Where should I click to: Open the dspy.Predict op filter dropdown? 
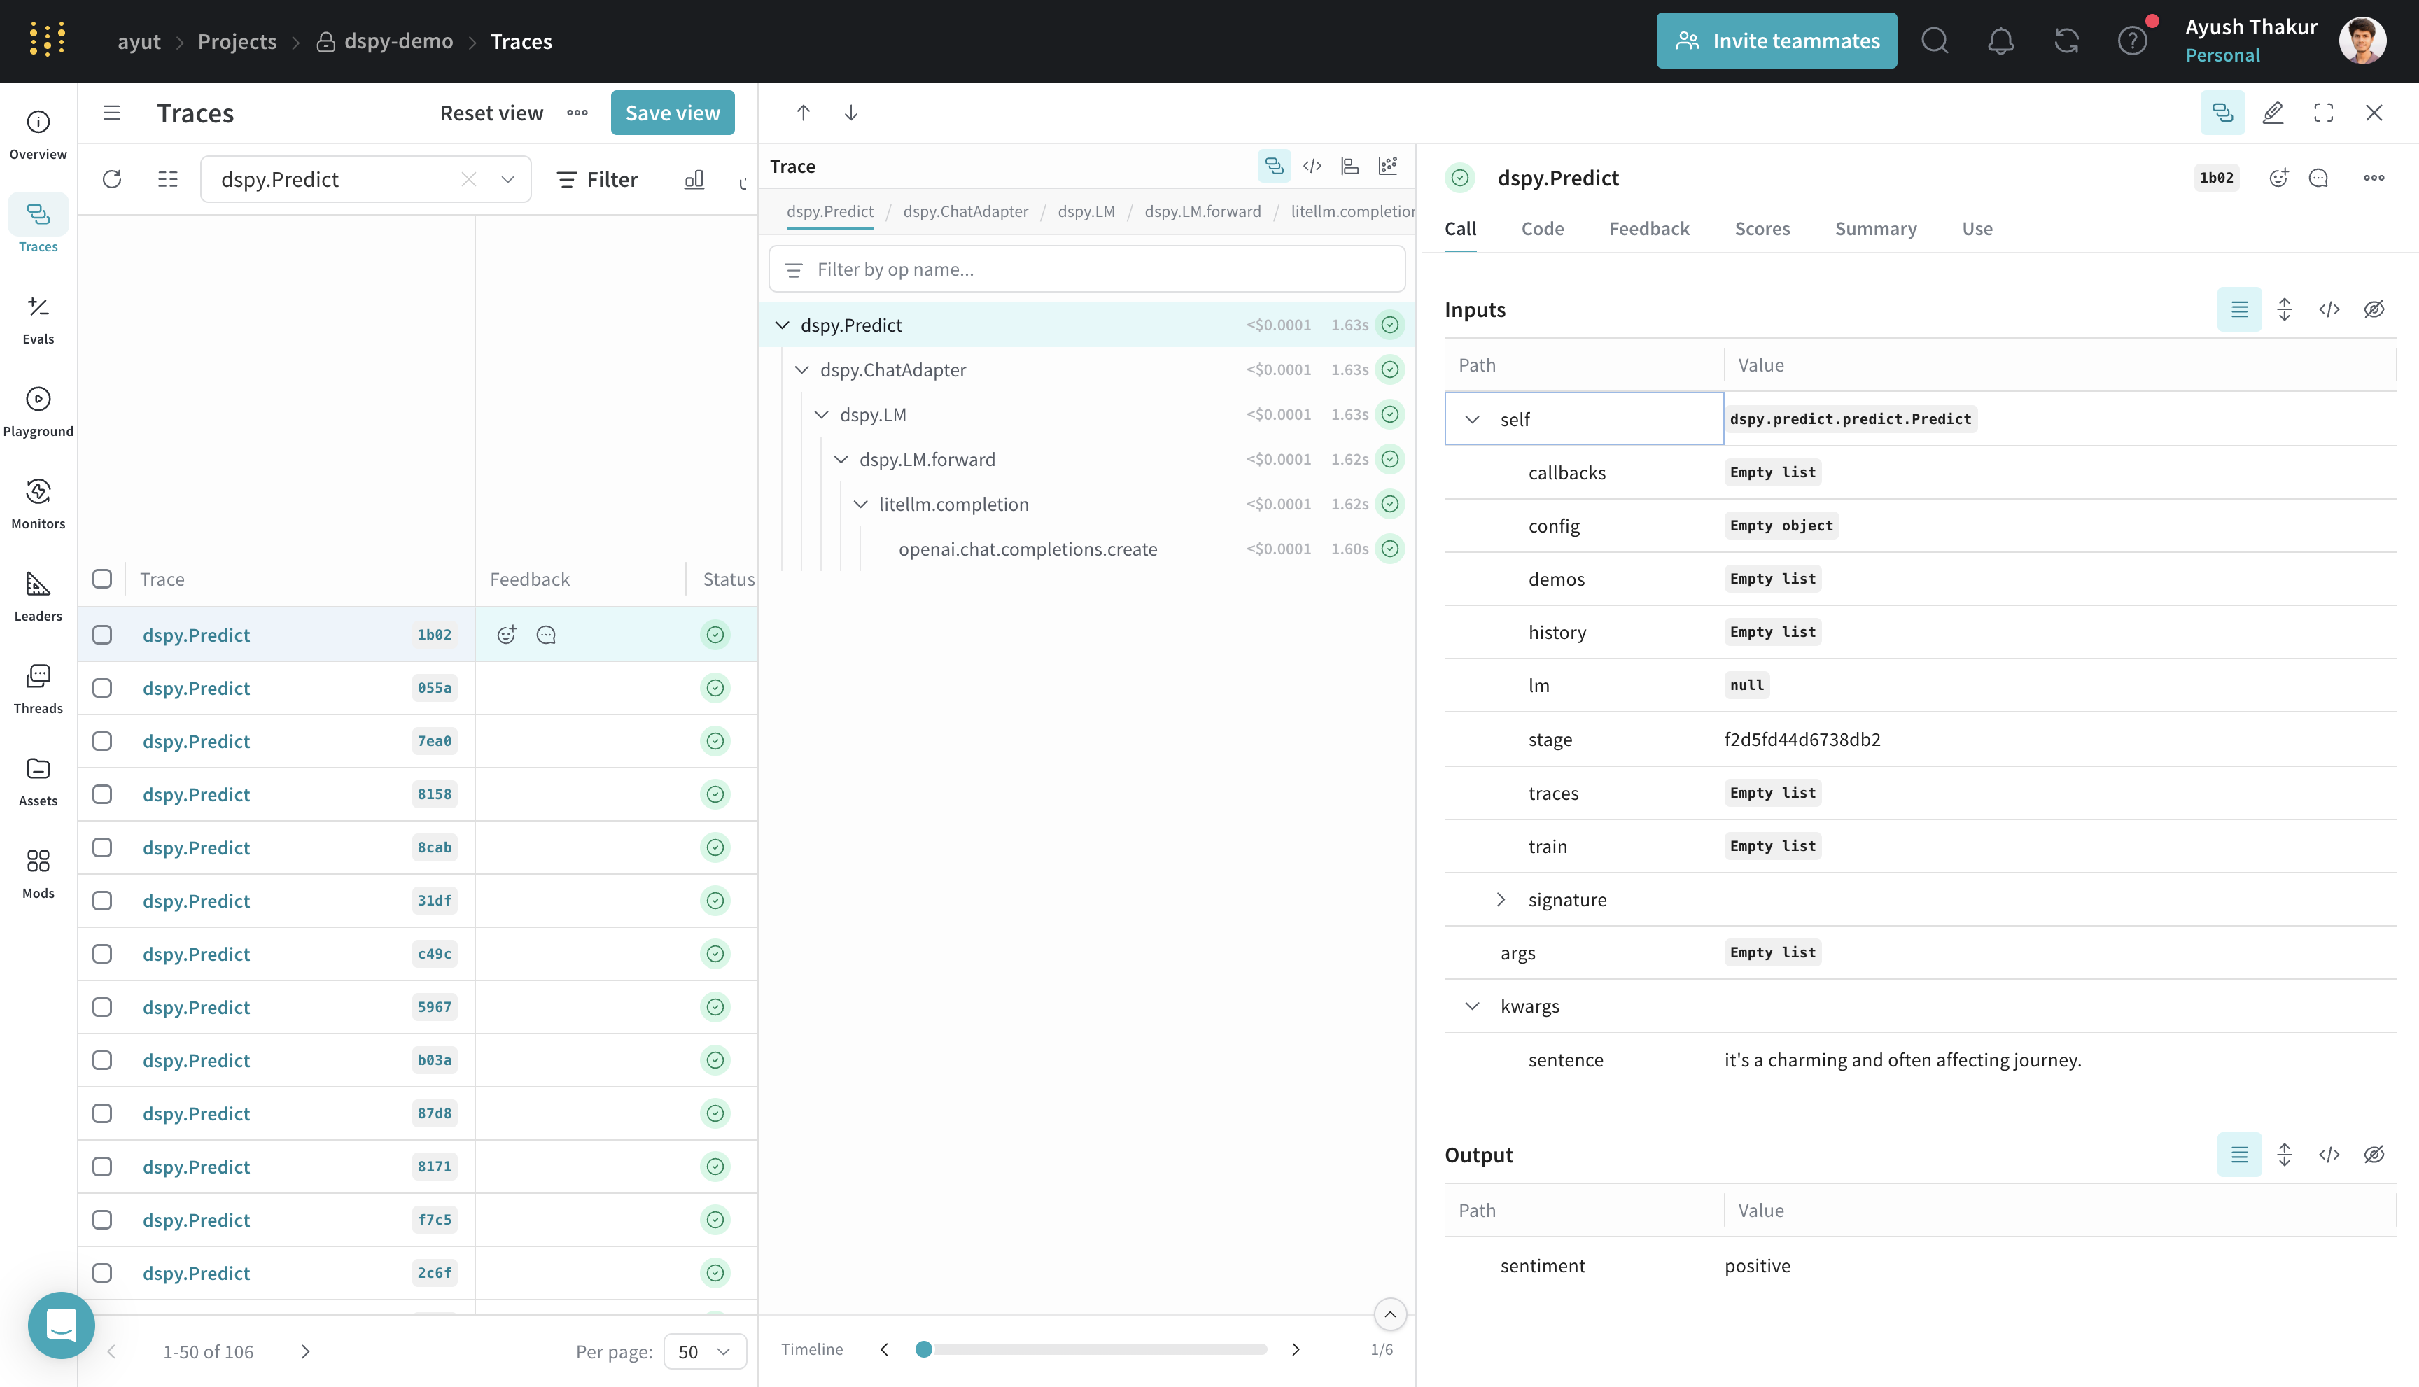click(508, 179)
